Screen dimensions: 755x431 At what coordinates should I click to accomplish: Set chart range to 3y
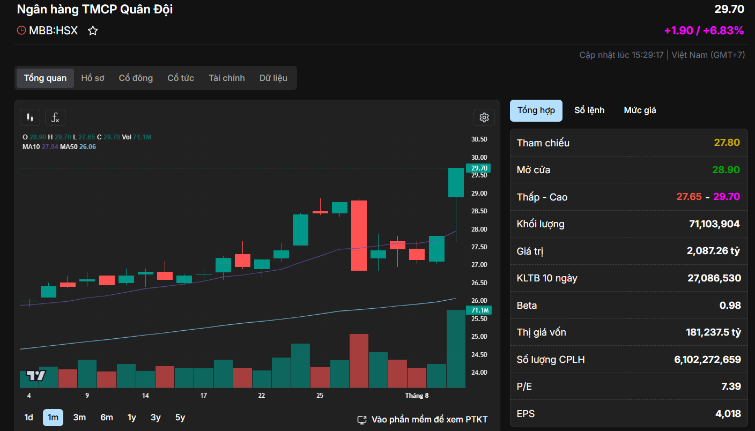[156, 418]
